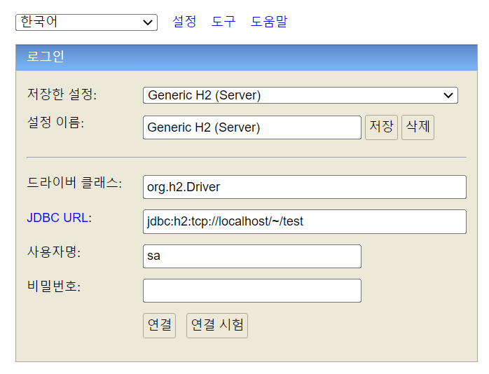
Task: Open the 도구 link
Action: tap(223, 22)
